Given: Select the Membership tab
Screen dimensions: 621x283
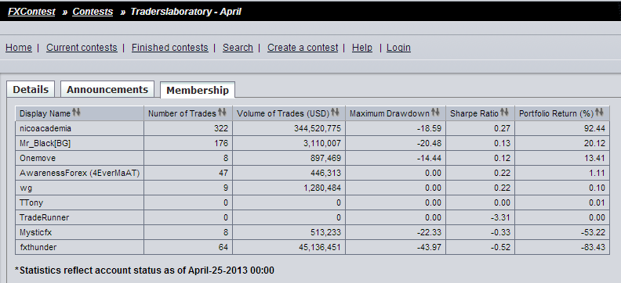Looking at the screenshot, I should click(x=198, y=90).
